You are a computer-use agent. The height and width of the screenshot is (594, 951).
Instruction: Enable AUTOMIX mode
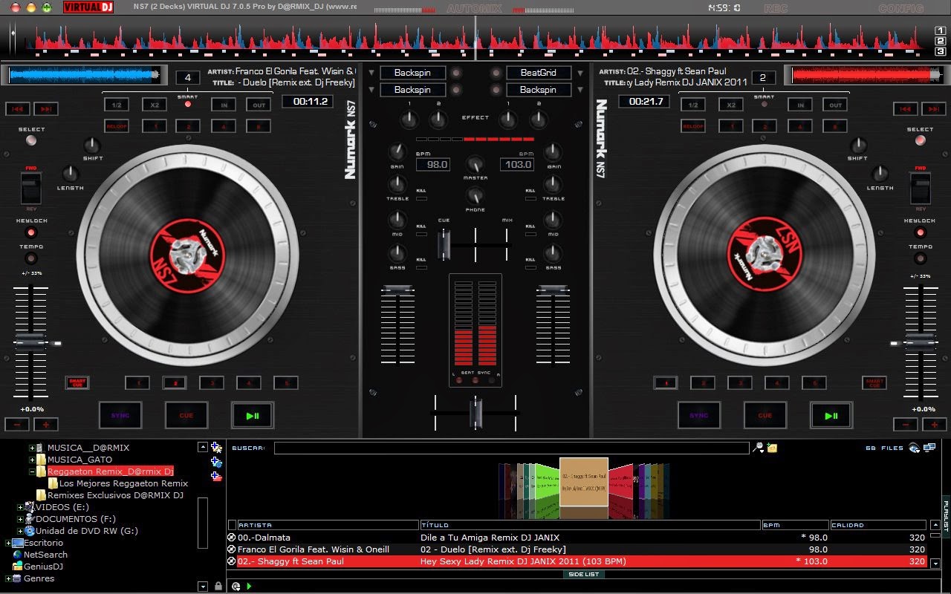pos(474,9)
